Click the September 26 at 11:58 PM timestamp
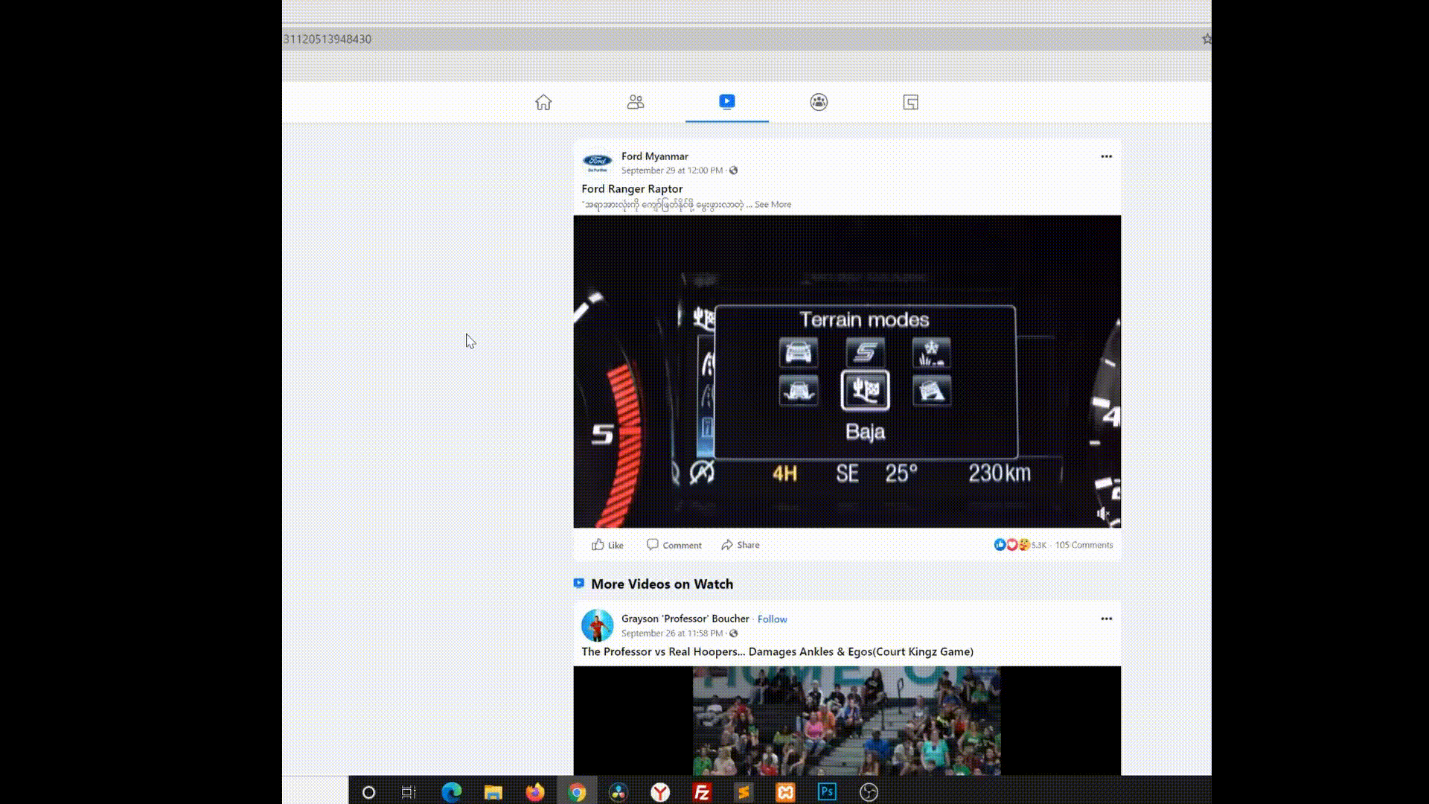This screenshot has width=1429, height=804. pos(672,634)
